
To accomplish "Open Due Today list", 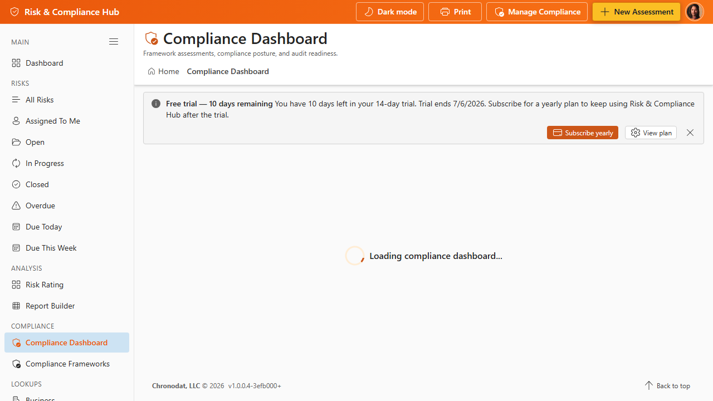I will 67,227.
